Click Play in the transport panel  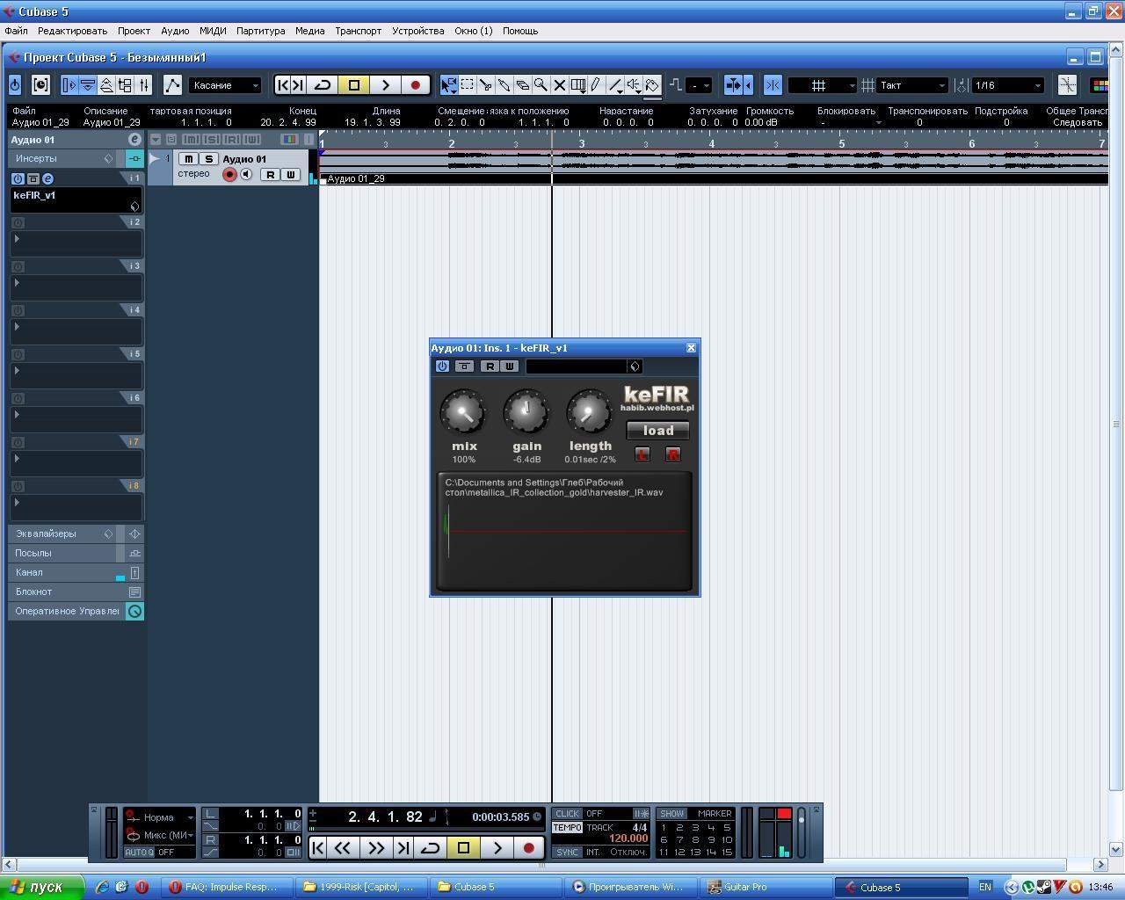pos(497,848)
